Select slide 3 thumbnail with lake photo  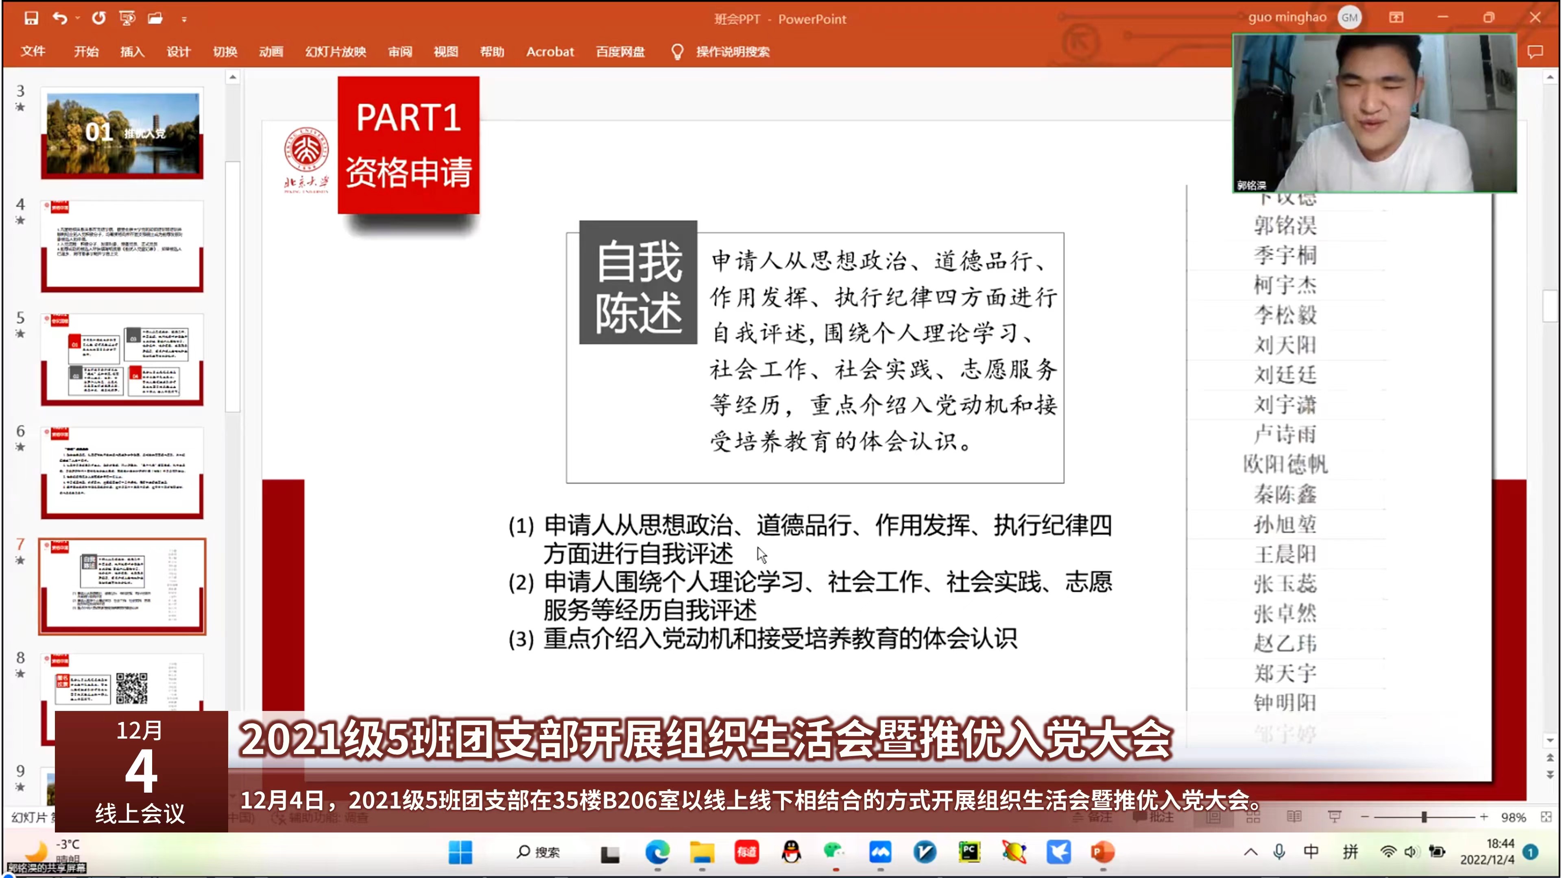click(122, 133)
